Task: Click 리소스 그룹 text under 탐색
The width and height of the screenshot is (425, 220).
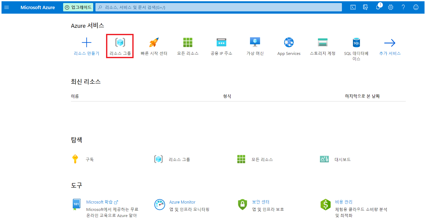Action: (x=179, y=160)
